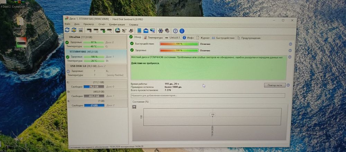Click the comment input field
Screen dimensions: 346x152
(208, 96)
